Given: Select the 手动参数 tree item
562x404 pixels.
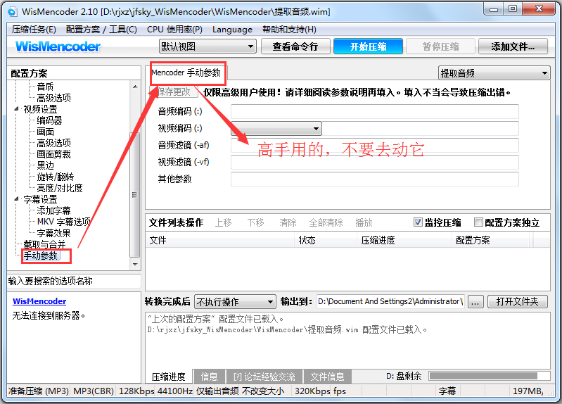Looking at the screenshot, I should [41, 255].
